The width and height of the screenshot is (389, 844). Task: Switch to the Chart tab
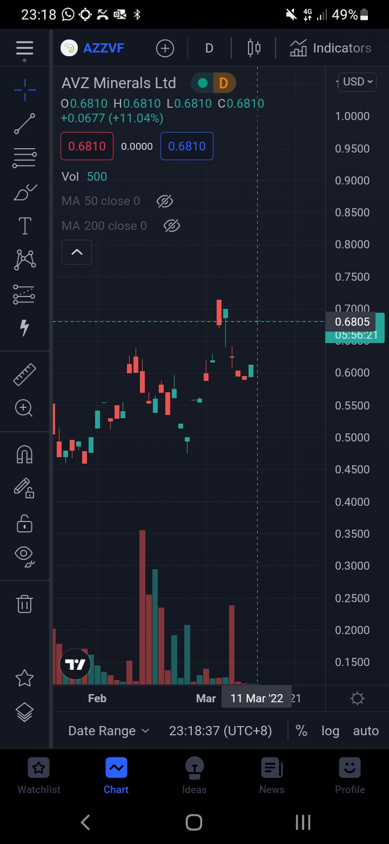[116, 775]
